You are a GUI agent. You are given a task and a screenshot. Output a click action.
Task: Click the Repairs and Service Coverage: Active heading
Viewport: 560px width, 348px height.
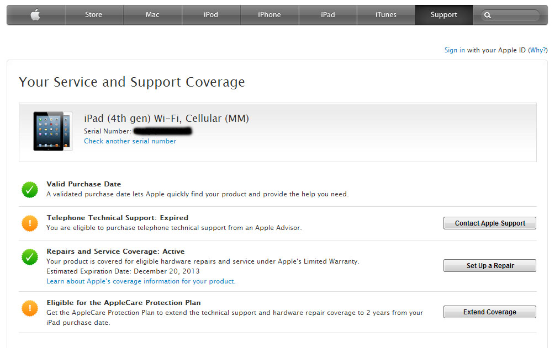point(116,251)
